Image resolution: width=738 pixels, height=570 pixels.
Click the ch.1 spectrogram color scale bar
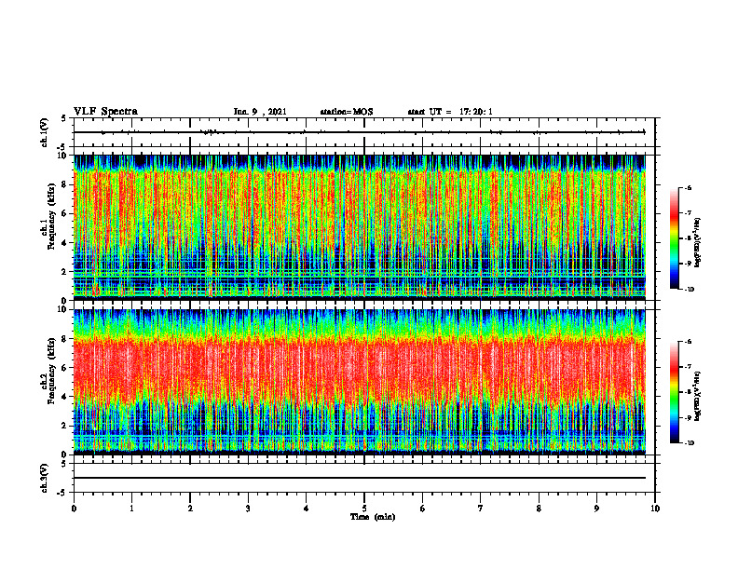pyautogui.click(x=674, y=238)
